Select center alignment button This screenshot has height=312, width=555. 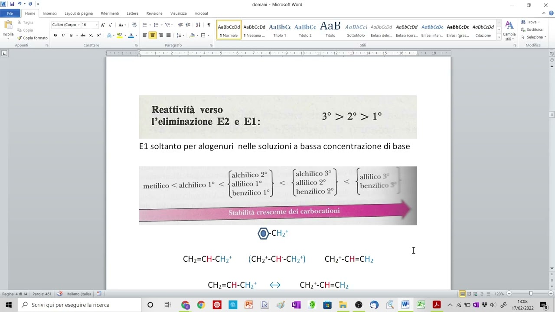click(153, 35)
